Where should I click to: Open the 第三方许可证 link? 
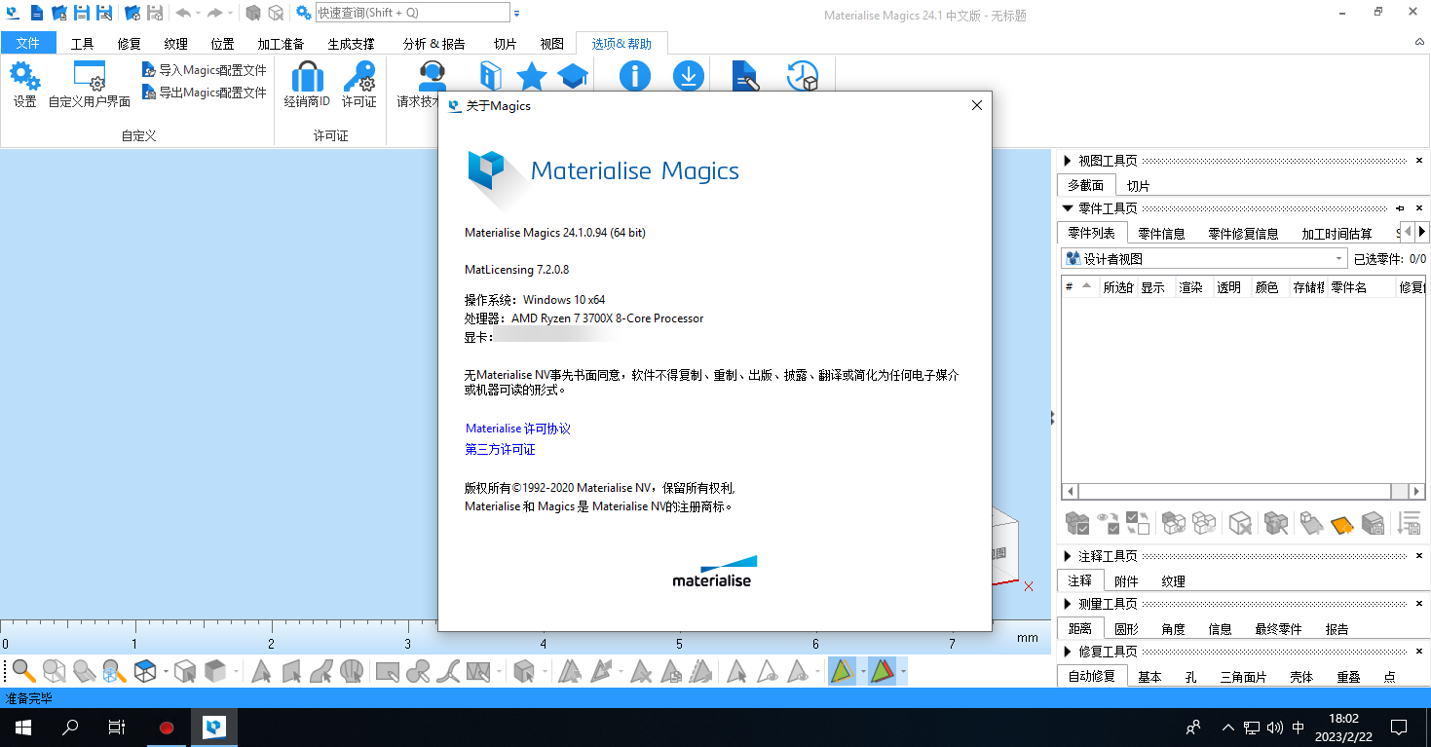click(x=500, y=450)
